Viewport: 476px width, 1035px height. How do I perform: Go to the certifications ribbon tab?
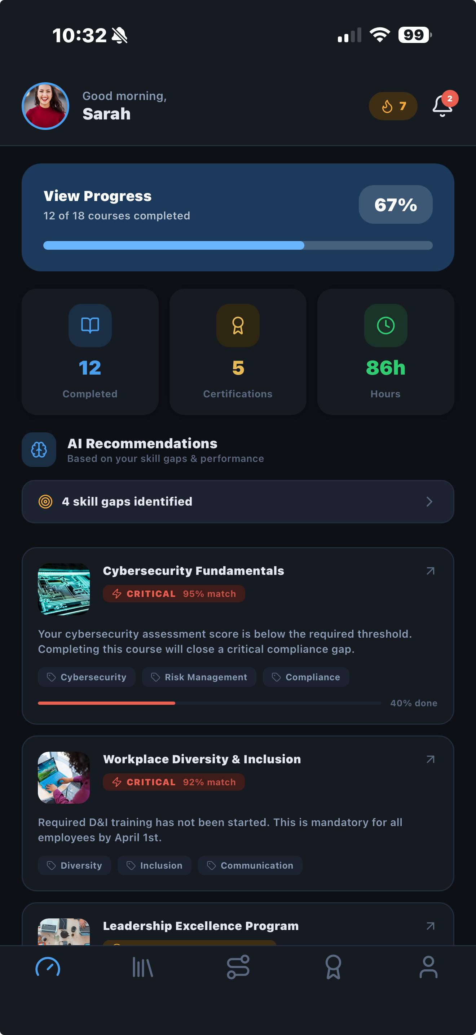pyautogui.click(x=333, y=967)
